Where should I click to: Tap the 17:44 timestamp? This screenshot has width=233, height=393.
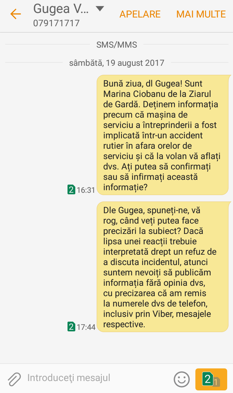pyautogui.click(x=86, y=327)
